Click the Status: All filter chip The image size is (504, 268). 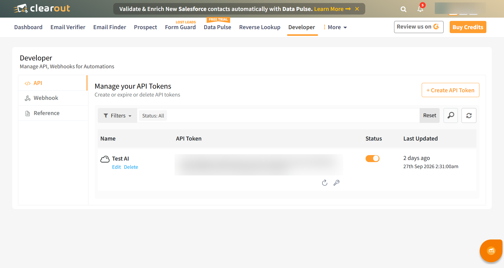(x=153, y=116)
